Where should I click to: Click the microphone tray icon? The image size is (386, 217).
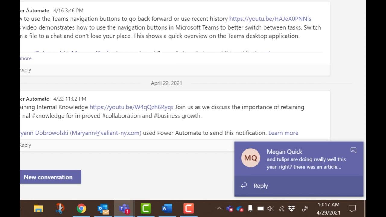250,208
